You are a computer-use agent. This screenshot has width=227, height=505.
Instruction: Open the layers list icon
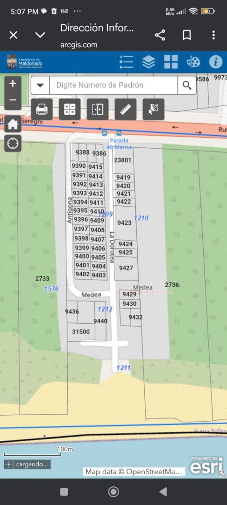pos(149,62)
